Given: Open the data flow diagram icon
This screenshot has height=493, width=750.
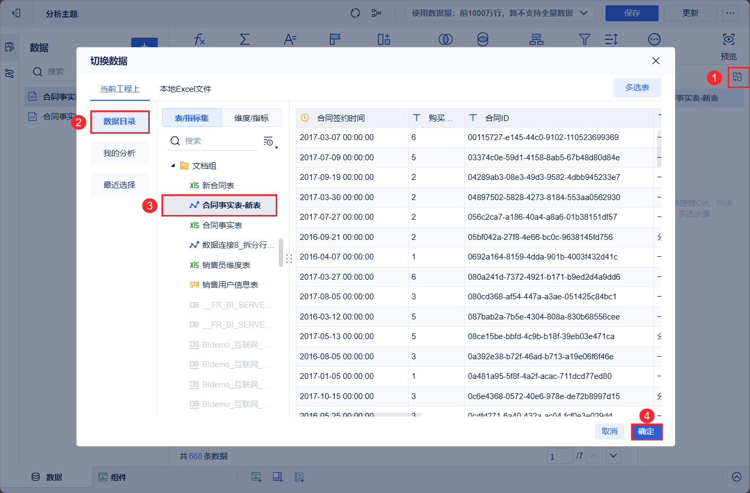Looking at the screenshot, I should click(377, 13).
